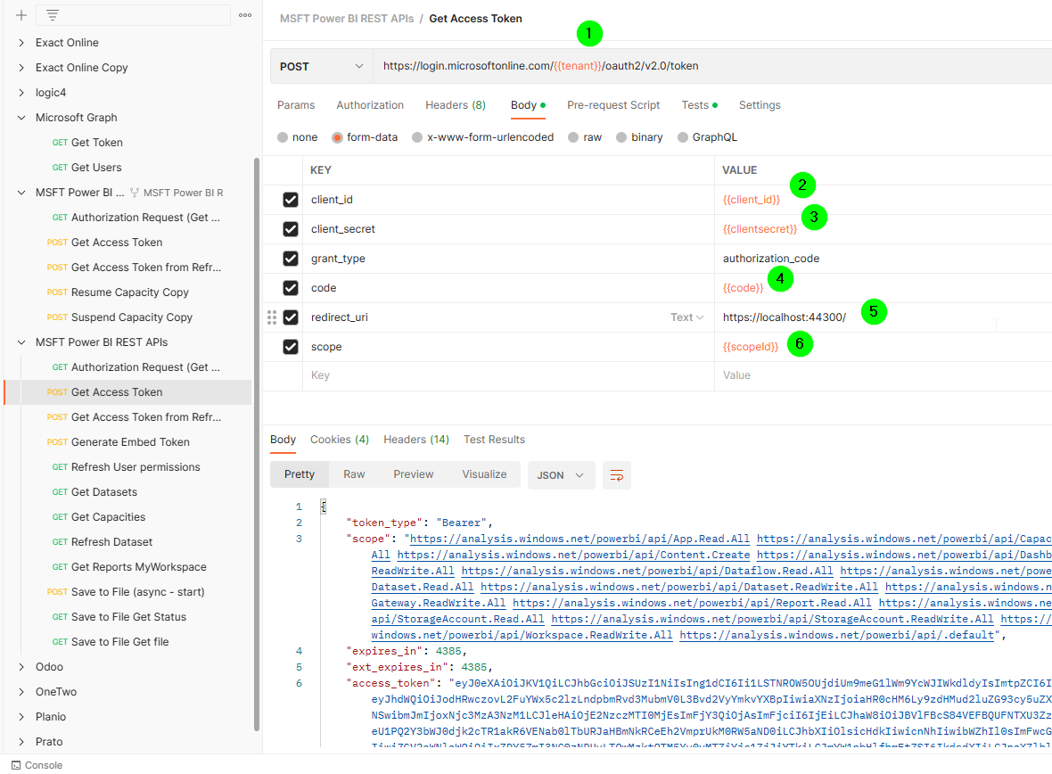Open the Generate Embed Token request
Screen dimensions: 1052x774
(130, 442)
